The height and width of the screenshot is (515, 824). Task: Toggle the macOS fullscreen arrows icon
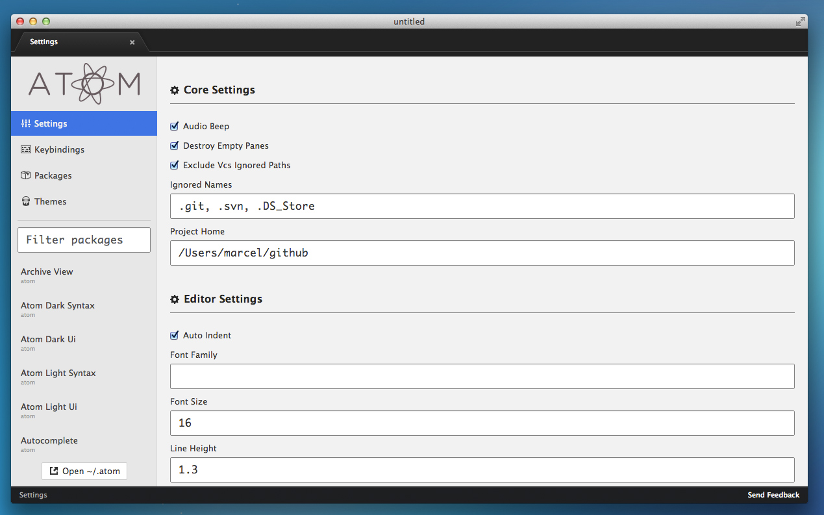coord(801,21)
